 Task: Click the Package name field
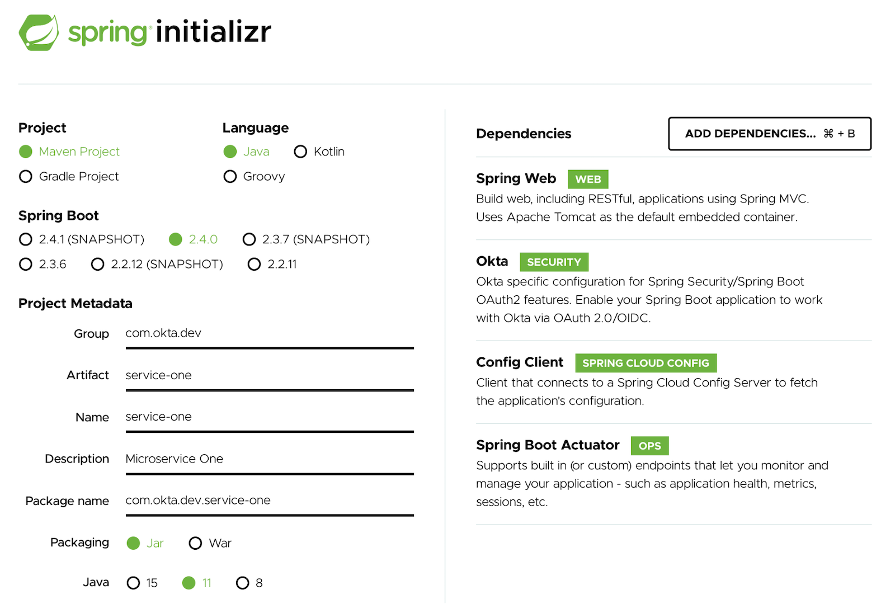[x=269, y=501]
